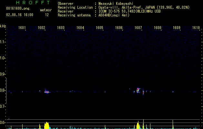The image size is (203, 129).
Task: Click the tall yellow intensity spike below 1609
Action: click(173, 124)
